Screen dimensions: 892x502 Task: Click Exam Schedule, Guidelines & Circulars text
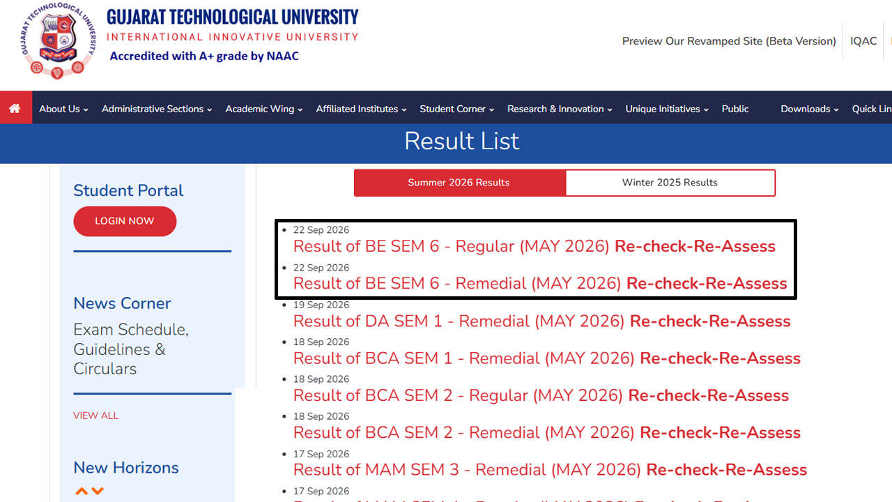click(131, 349)
